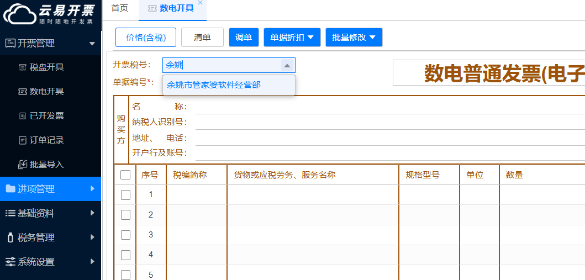Viewport: 585px width, 280px height.
Task: Click the 系统设置 sliders icon
Action: pyautogui.click(x=10, y=261)
